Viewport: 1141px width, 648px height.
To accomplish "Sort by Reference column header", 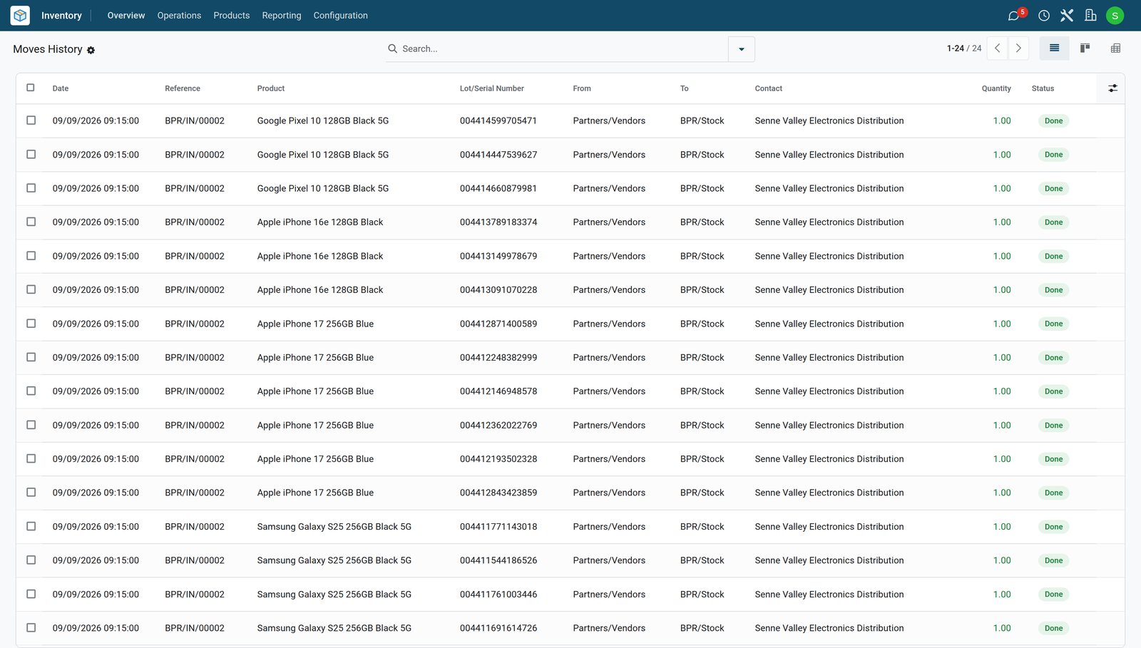I will [x=183, y=88].
